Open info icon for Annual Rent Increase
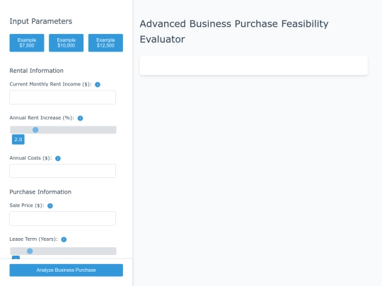 (80, 118)
